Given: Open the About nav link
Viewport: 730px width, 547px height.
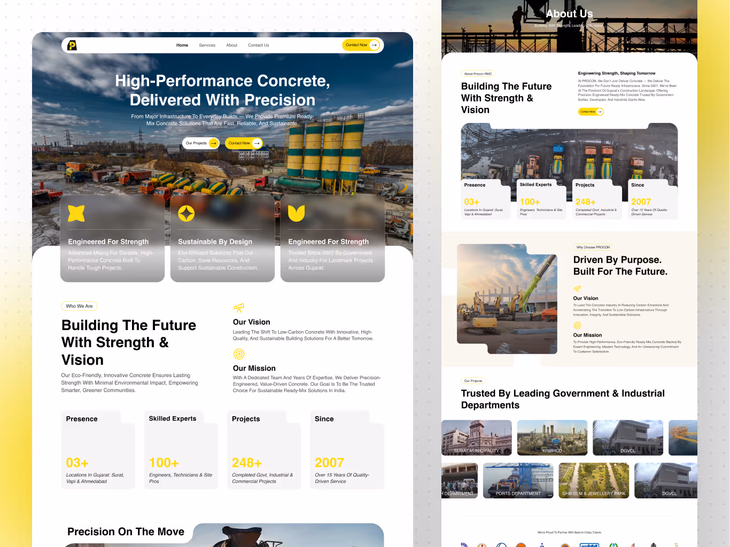Looking at the screenshot, I should point(231,45).
